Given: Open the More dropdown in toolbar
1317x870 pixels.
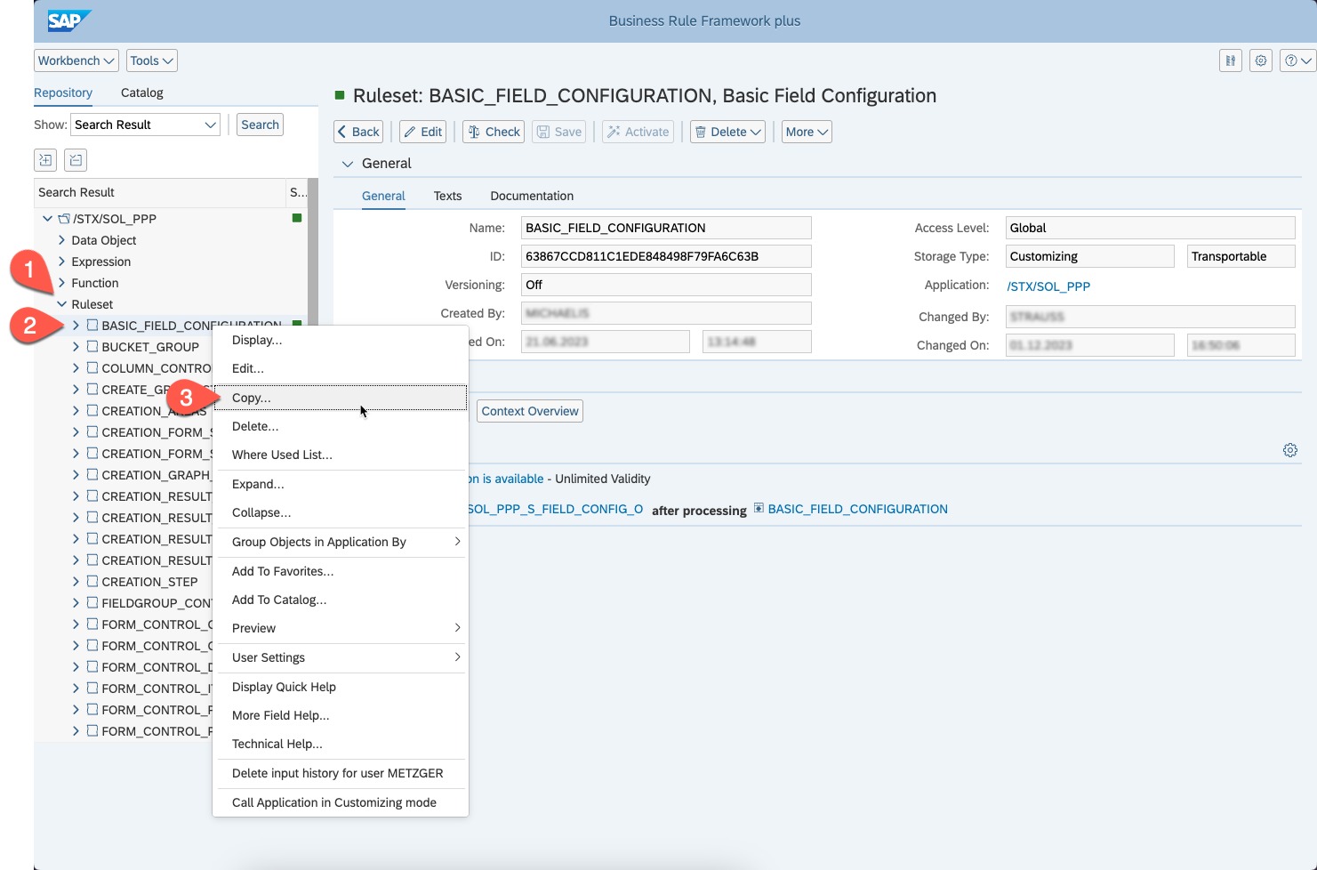Looking at the screenshot, I should (x=807, y=132).
